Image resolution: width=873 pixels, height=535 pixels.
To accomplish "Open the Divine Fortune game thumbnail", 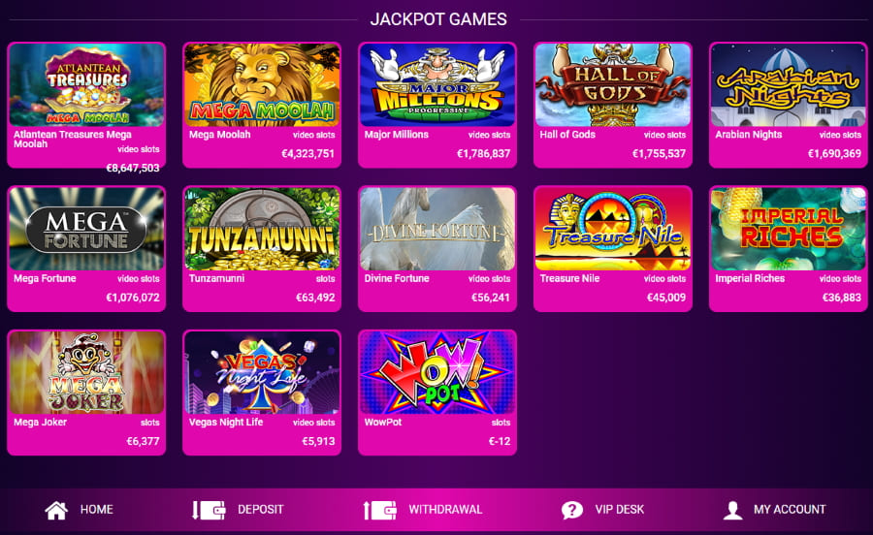I will coord(437,229).
